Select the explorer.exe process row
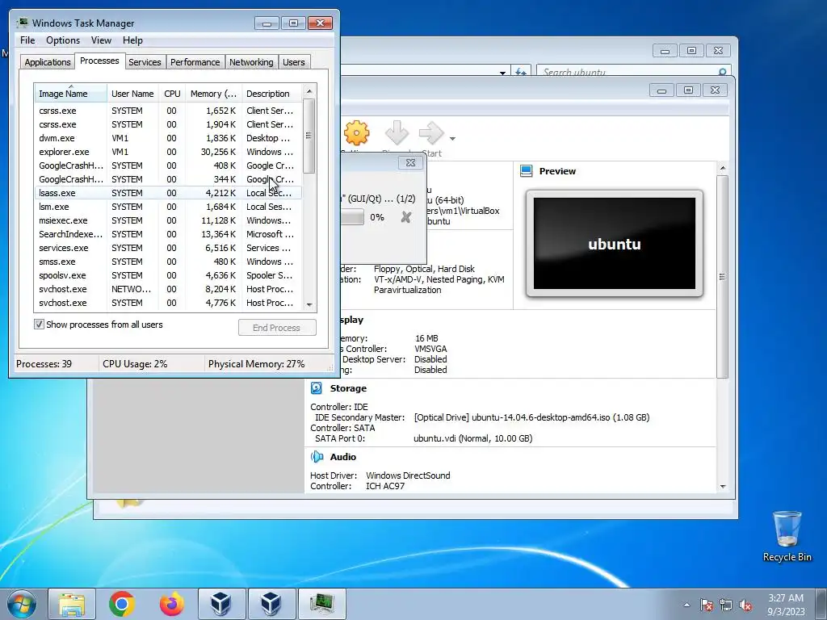Screen dimensions: 827x620 pyautogui.click(x=168, y=152)
